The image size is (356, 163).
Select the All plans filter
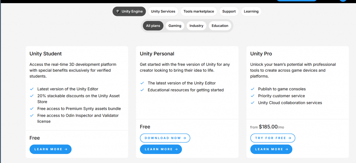153,26
